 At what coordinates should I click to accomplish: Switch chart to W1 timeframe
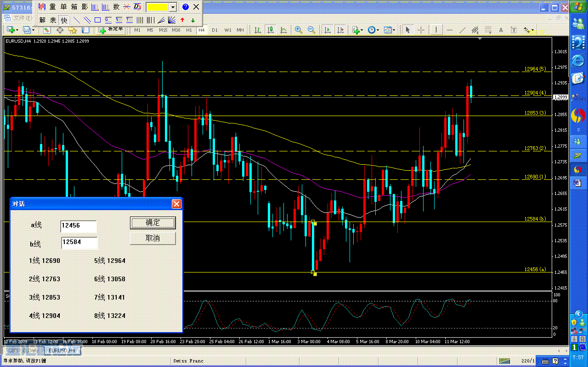(227, 30)
